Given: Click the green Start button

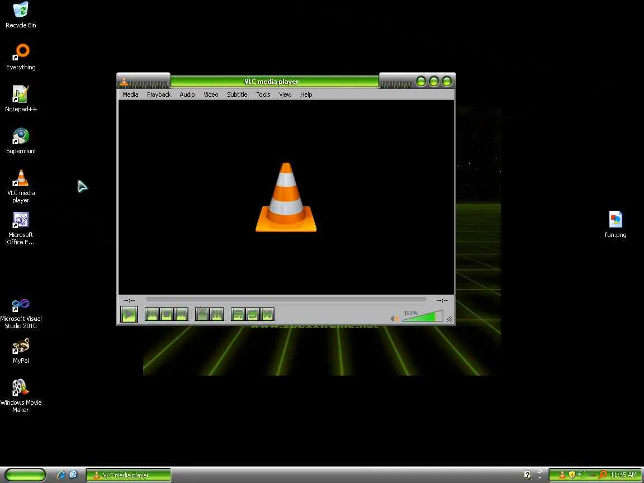Looking at the screenshot, I should (26, 475).
